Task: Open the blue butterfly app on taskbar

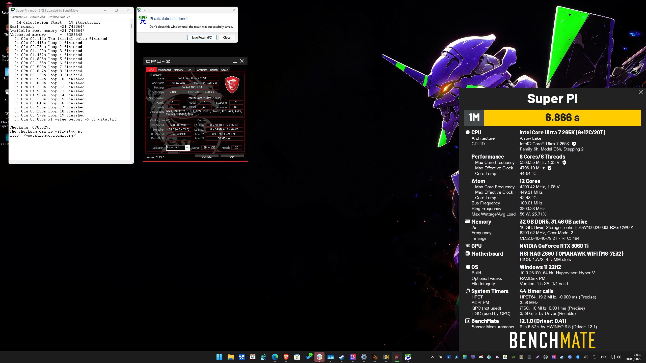Action: 241,357
